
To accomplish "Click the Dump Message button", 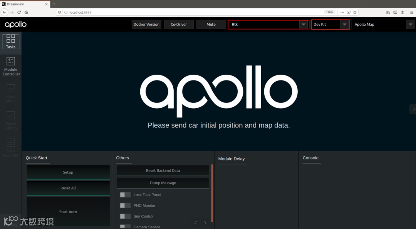I will [x=163, y=183].
